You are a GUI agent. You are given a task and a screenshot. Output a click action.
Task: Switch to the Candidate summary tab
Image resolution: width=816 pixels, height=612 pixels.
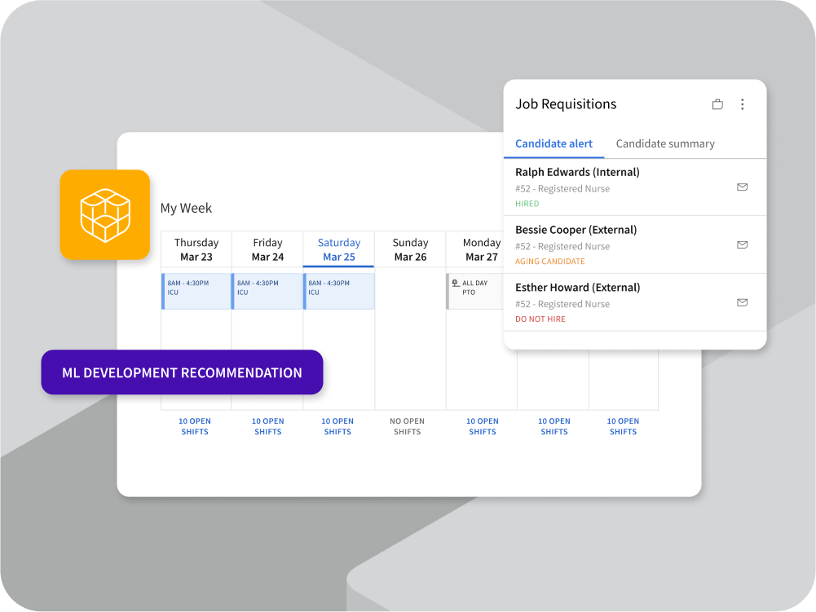tap(665, 143)
